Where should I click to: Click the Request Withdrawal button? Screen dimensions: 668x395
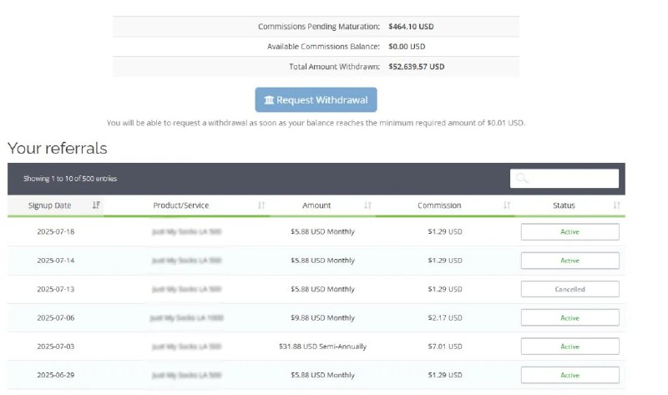pos(316,100)
